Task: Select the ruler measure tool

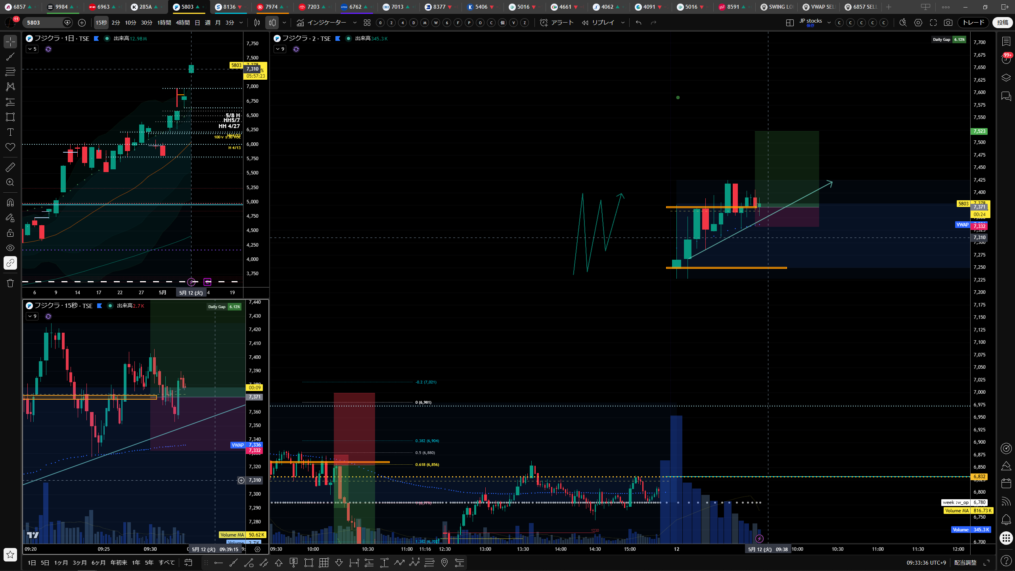Action: tap(10, 167)
